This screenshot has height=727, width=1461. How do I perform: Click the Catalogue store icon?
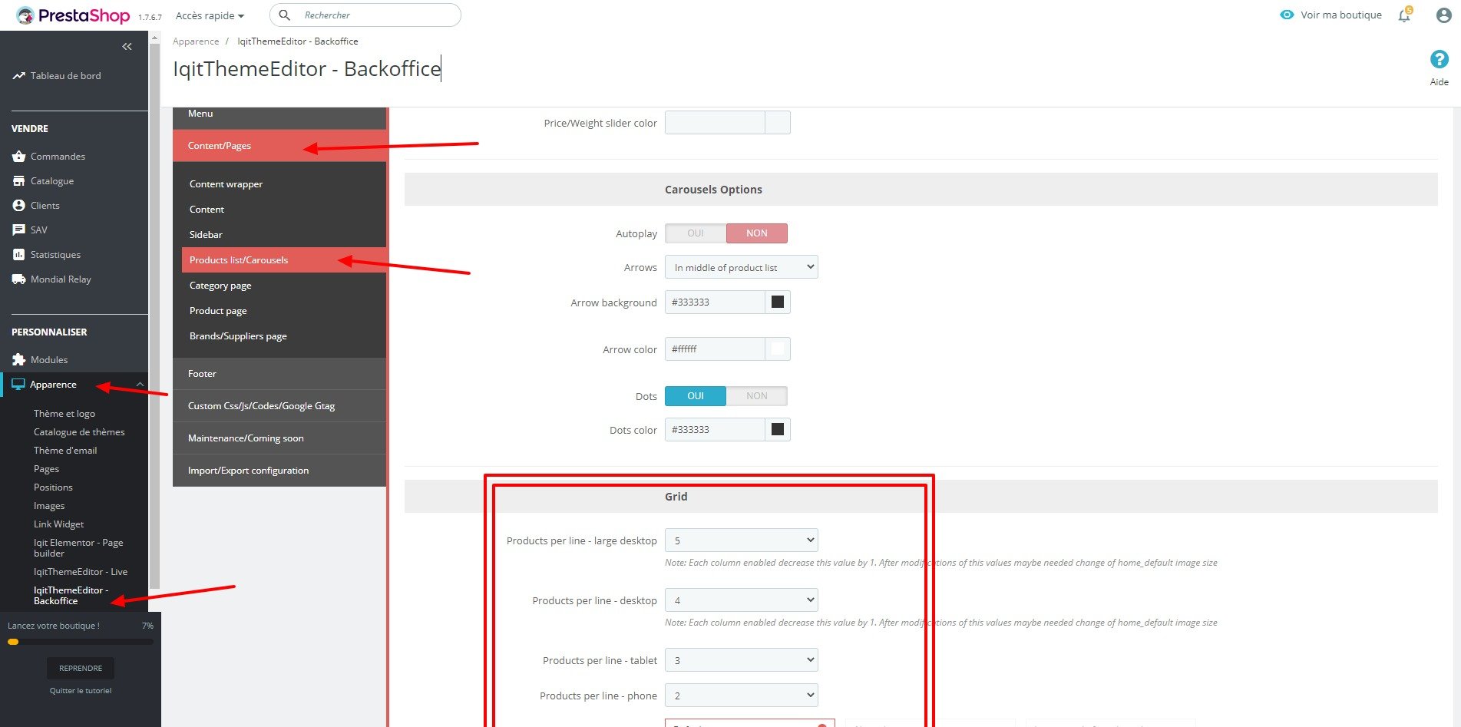click(18, 181)
